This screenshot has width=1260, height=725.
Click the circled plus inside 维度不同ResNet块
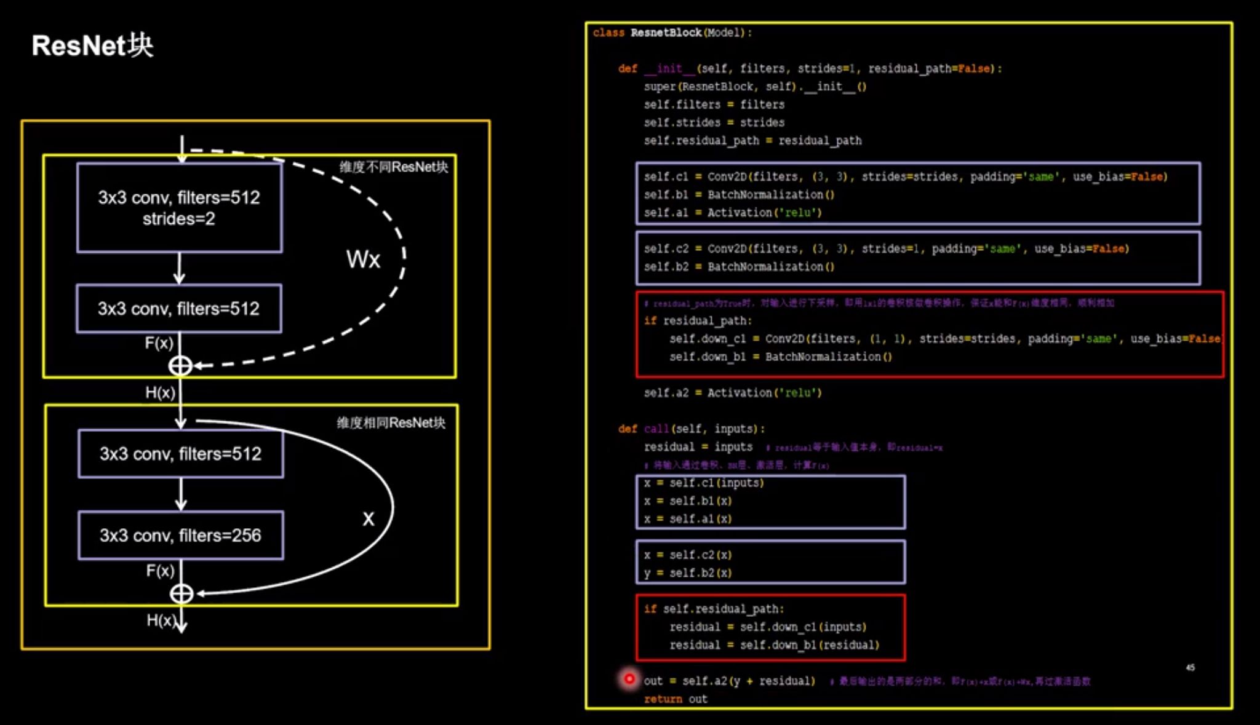180,366
